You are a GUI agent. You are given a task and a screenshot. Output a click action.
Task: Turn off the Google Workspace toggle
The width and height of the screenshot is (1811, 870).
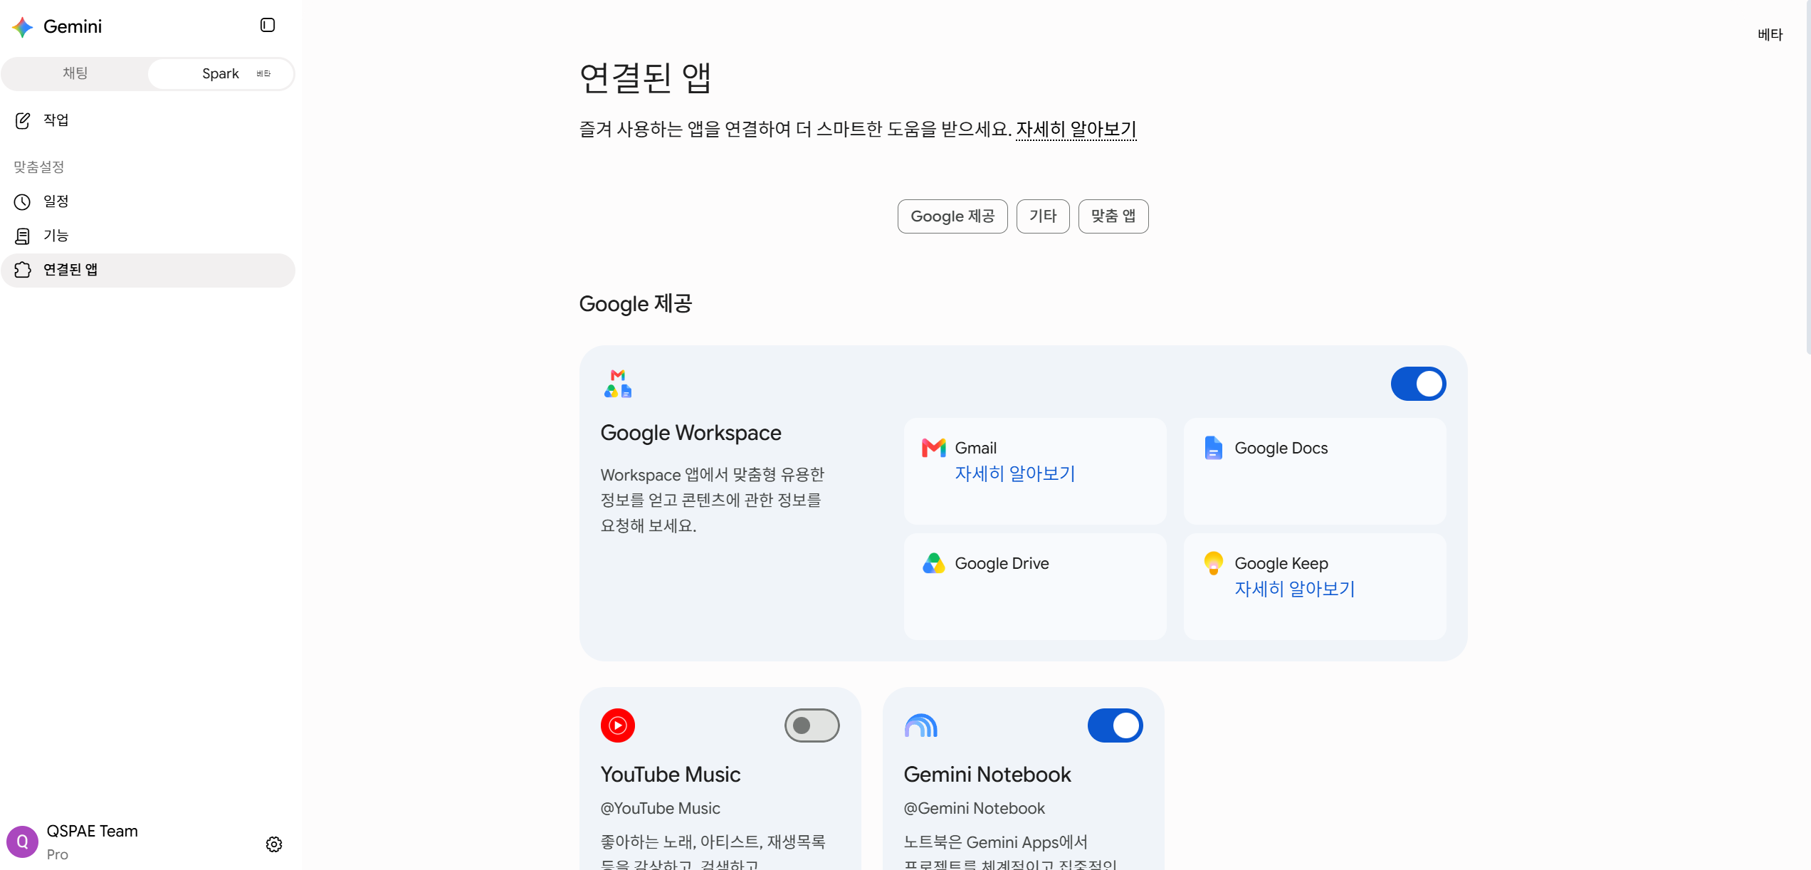(1419, 384)
